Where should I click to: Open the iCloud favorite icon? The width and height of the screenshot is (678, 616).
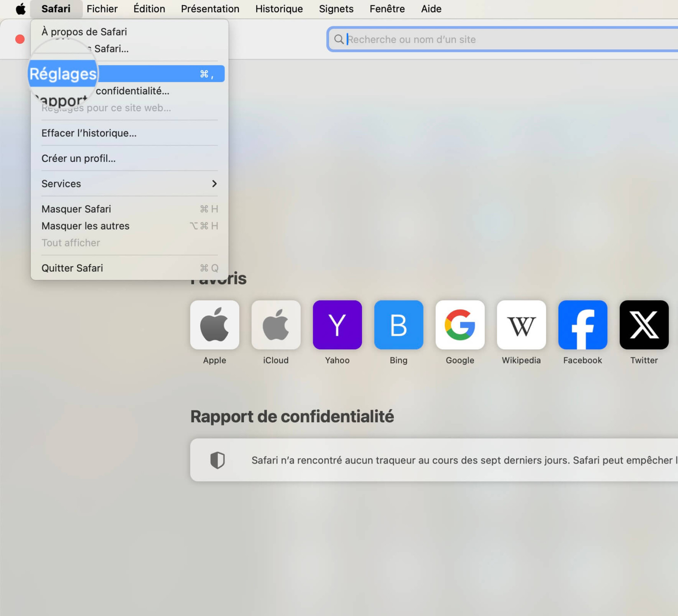tap(276, 325)
